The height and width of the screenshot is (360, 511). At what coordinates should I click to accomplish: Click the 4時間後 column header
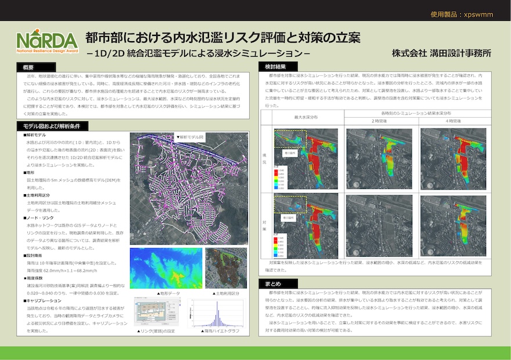coord(452,121)
